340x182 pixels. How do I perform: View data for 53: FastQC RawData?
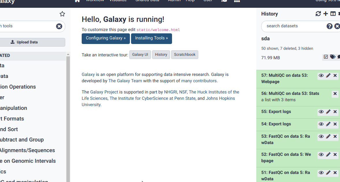click(x=321, y=137)
